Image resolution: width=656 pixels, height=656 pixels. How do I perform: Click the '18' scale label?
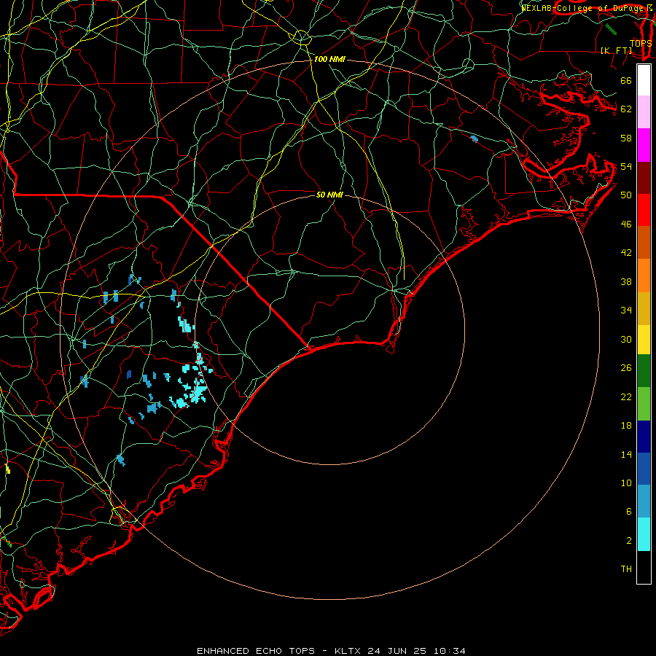click(x=626, y=426)
